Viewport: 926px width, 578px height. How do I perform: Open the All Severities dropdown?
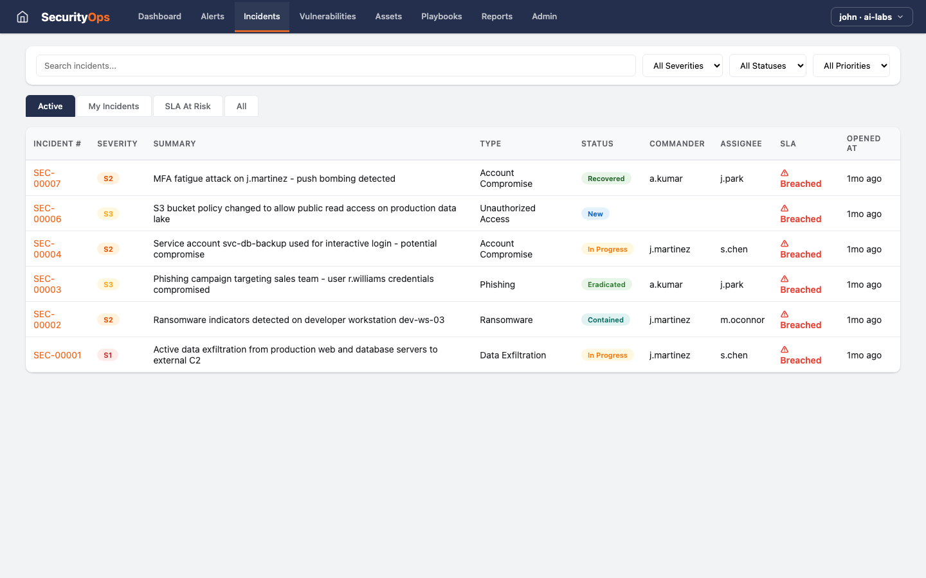tap(682, 66)
